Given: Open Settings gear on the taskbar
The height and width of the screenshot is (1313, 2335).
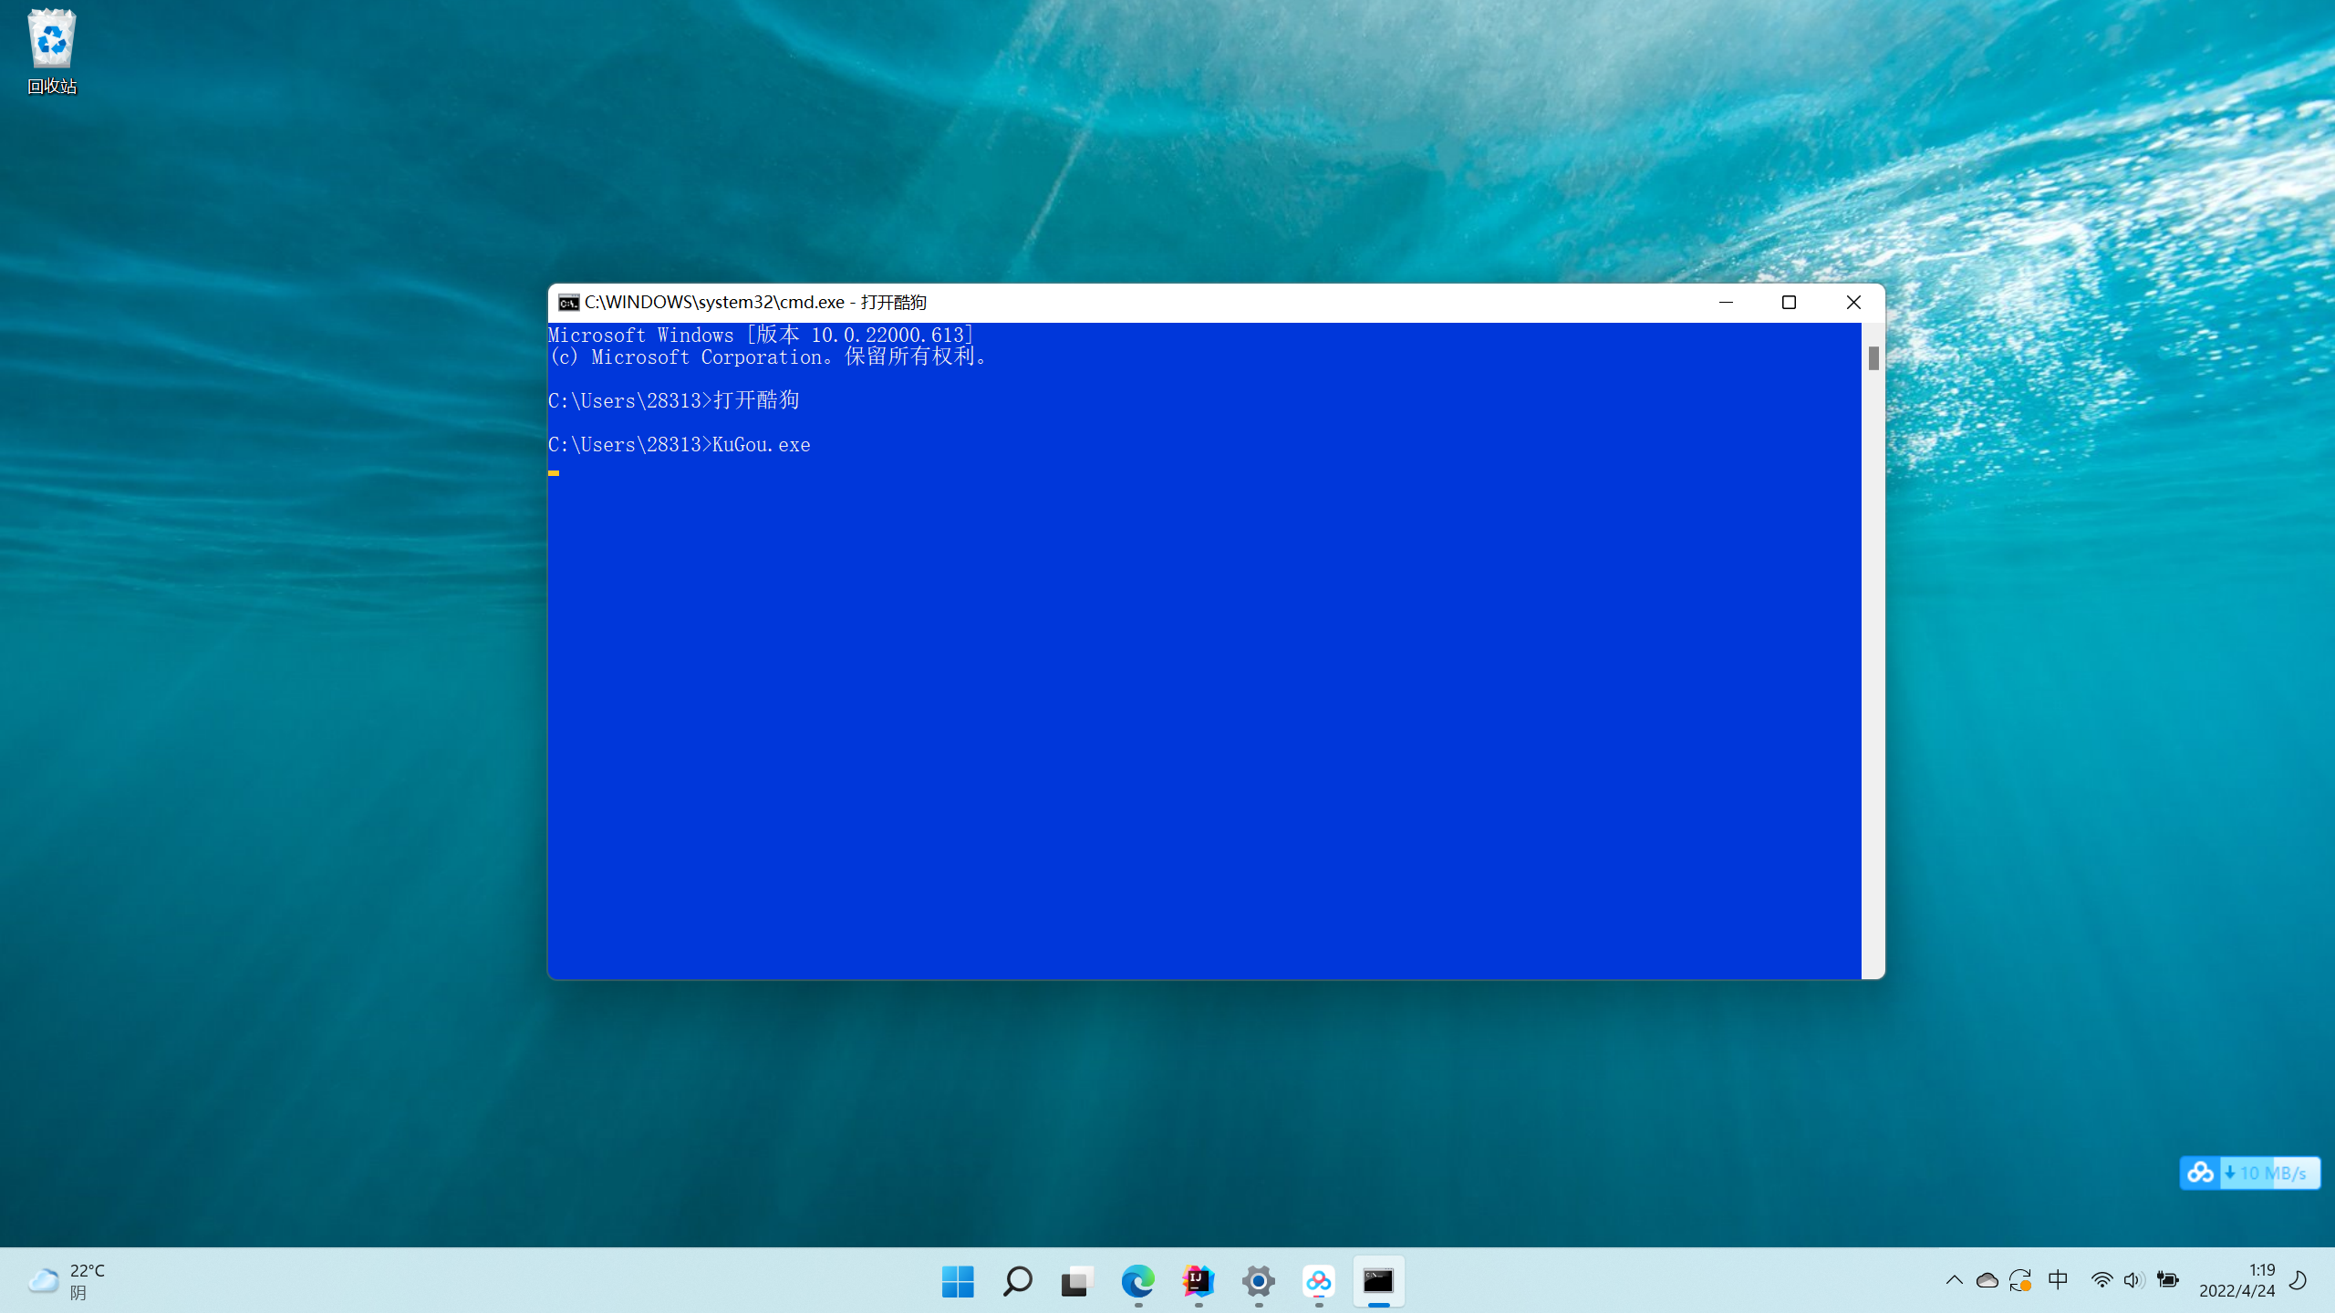Looking at the screenshot, I should [x=1258, y=1281].
